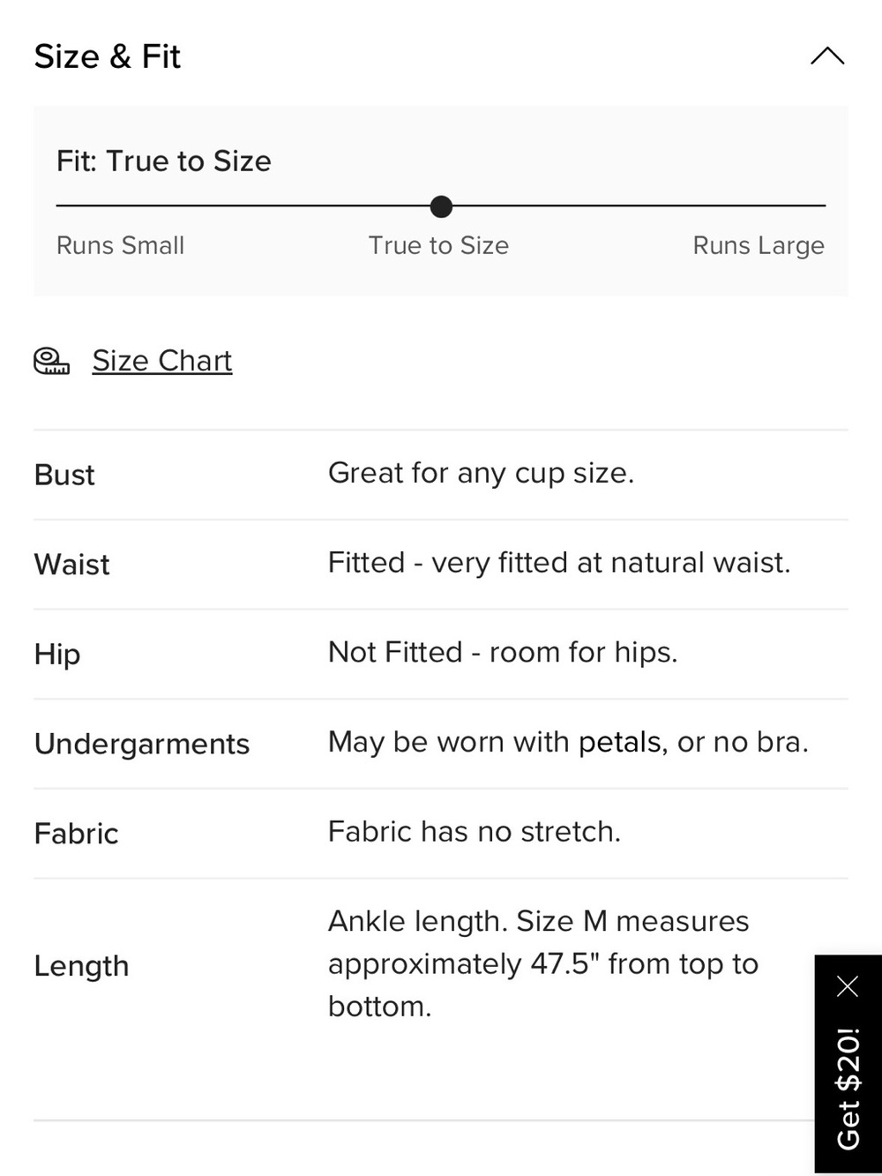This screenshot has height=1176, width=882.
Task: Open the Size Chart link
Action: coord(162,361)
